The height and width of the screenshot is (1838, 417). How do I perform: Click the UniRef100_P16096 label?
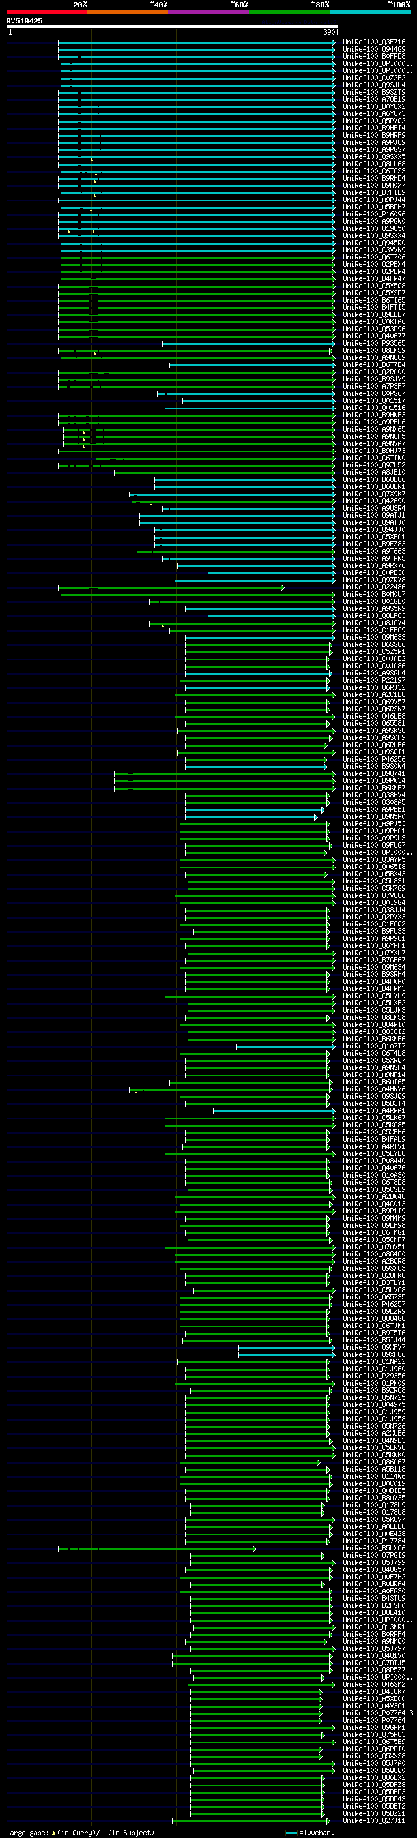coord(373,214)
